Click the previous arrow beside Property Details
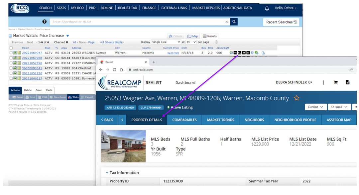The height and width of the screenshot is (195, 359). pos(122,120)
